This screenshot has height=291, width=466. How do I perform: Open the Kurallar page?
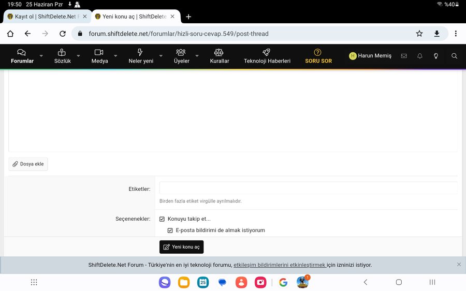click(220, 56)
